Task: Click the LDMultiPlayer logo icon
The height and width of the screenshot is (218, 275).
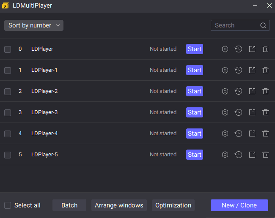Action: point(6,5)
